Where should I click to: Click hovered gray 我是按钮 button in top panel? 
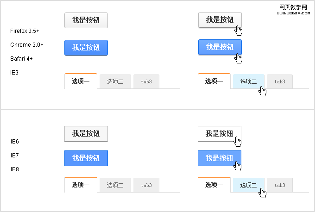[x=220, y=20]
